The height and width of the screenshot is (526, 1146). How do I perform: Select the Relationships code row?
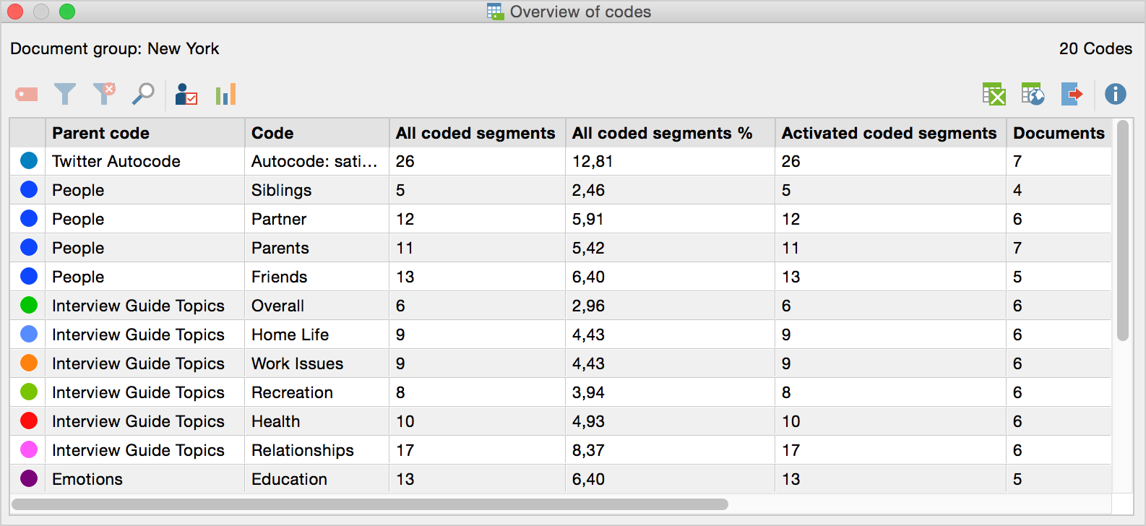coord(302,450)
